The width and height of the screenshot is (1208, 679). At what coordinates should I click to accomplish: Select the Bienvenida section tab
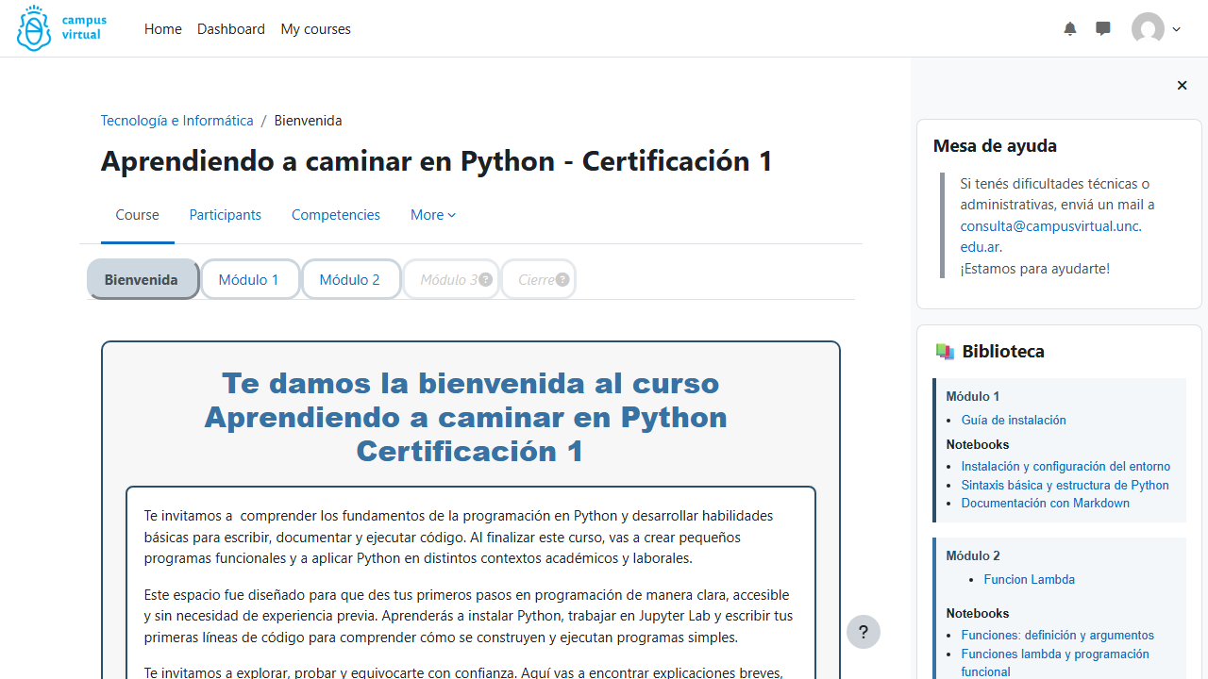pyautogui.click(x=142, y=279)
